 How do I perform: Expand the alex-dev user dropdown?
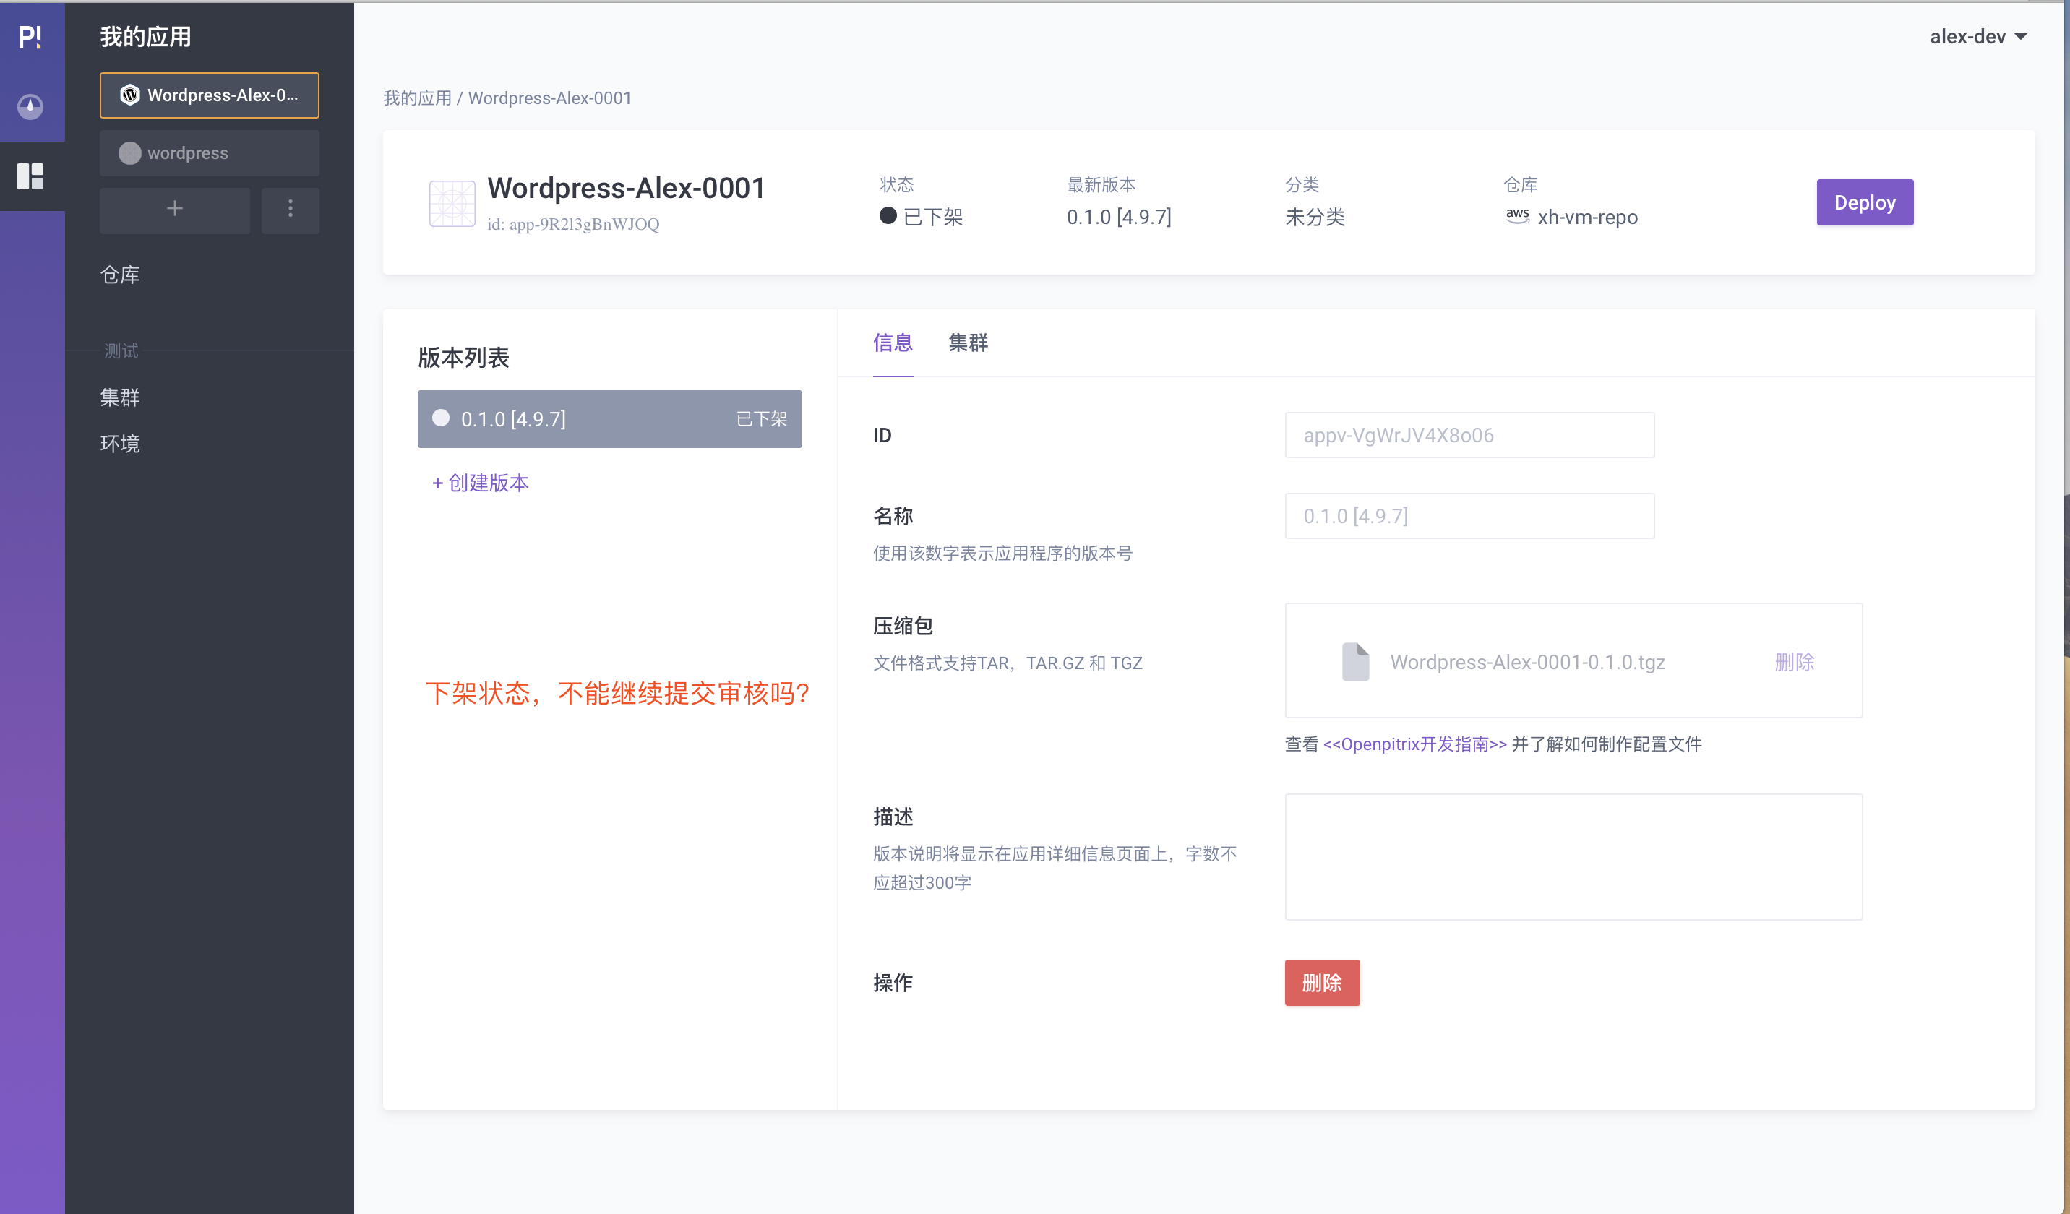1978,37
